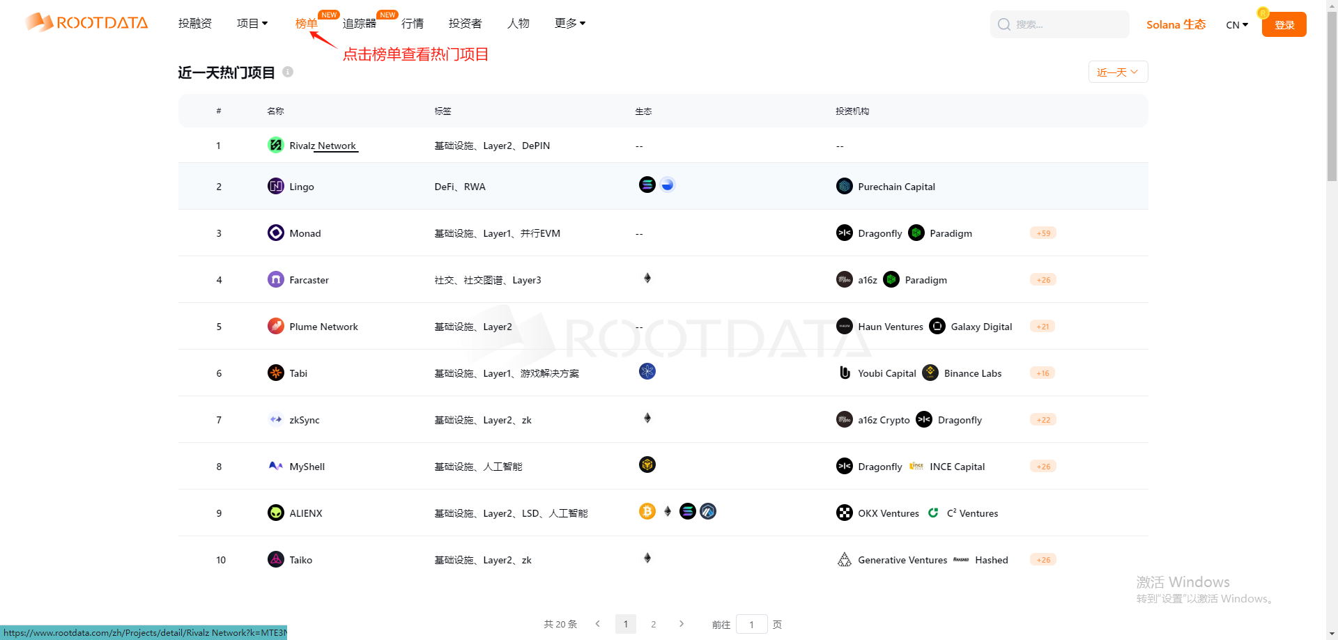Viewport: 1338px width, 640px height.
Task: Open the C² Ventures investor link
Action: click(x=972, y=513)
